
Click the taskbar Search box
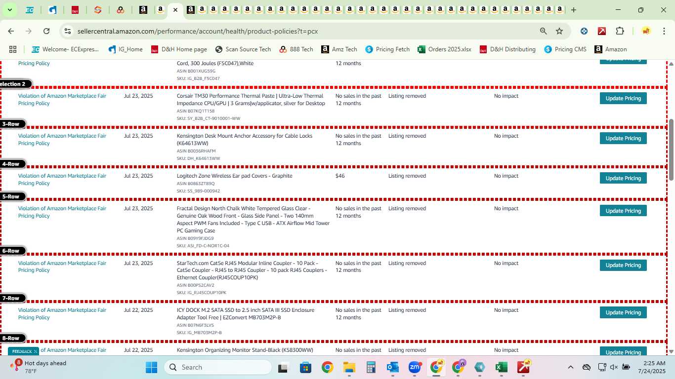218,367
